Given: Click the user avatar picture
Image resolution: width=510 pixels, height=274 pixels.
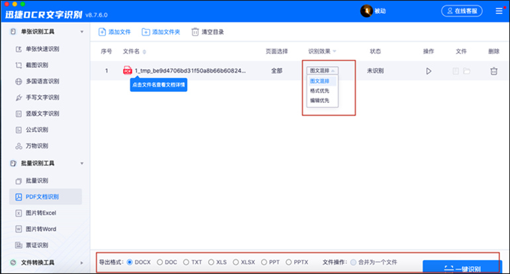Looking at the screenshot, I should click(x=366, y=11).
